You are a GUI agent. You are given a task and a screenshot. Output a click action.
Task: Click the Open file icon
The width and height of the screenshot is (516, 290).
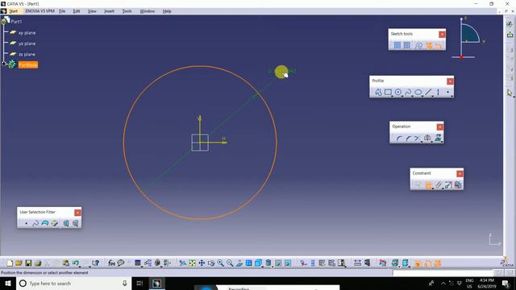pos(19,263)
